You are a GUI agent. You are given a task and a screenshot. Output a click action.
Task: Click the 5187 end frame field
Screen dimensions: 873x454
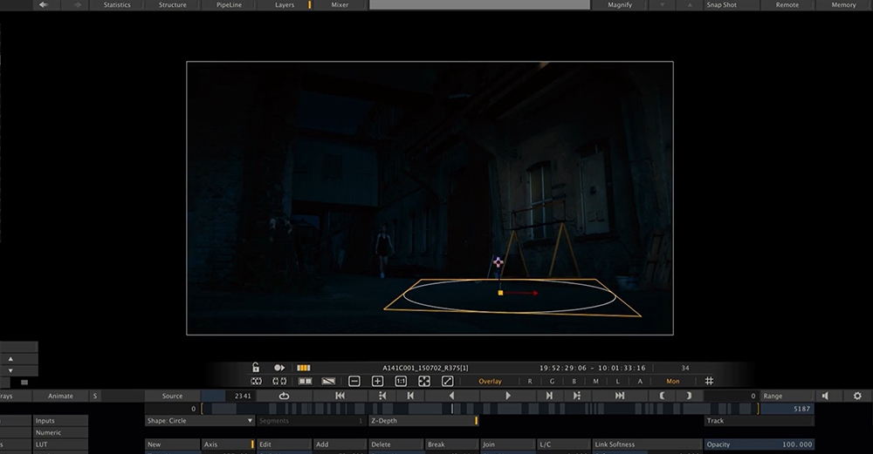[x=787, y=409]
